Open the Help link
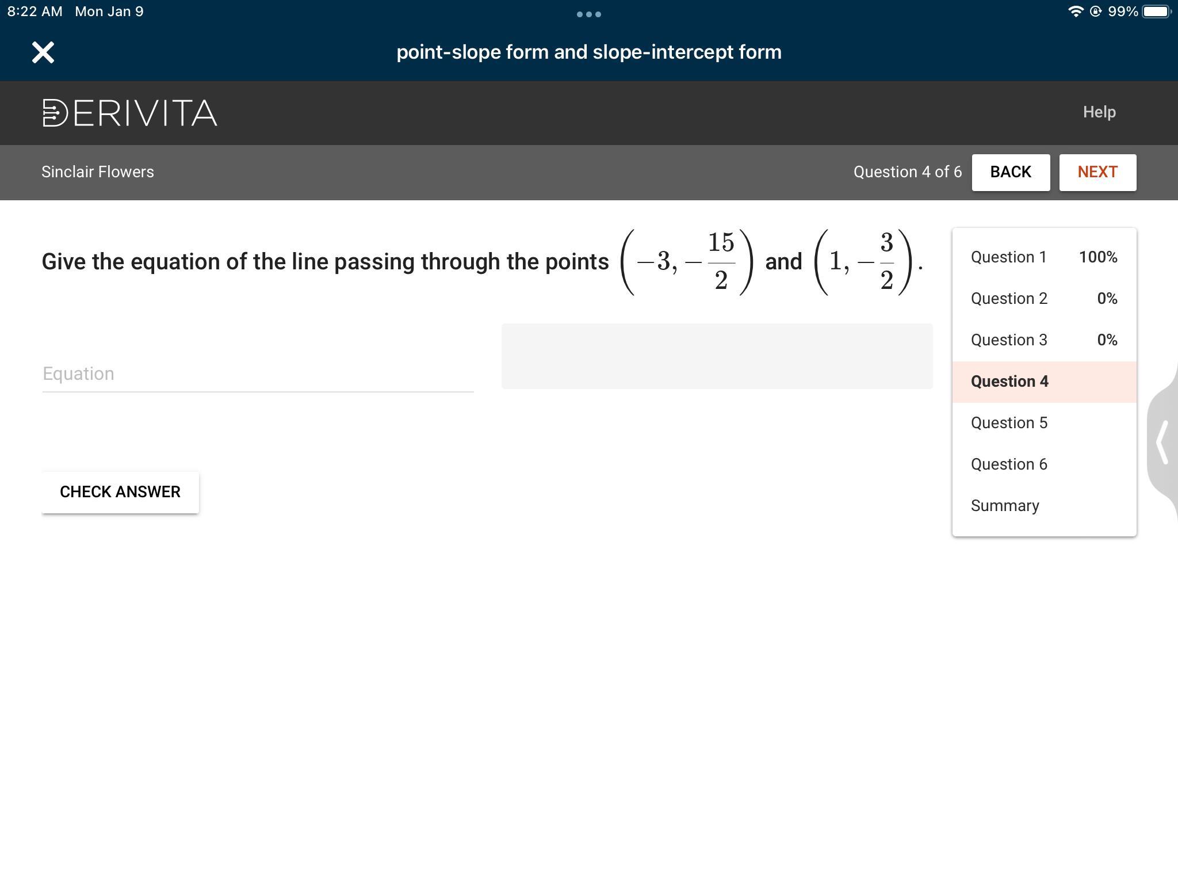This screenshot has width=1178, height=884. (x=1099, y=112)
